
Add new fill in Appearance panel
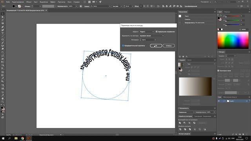(183, 56)
